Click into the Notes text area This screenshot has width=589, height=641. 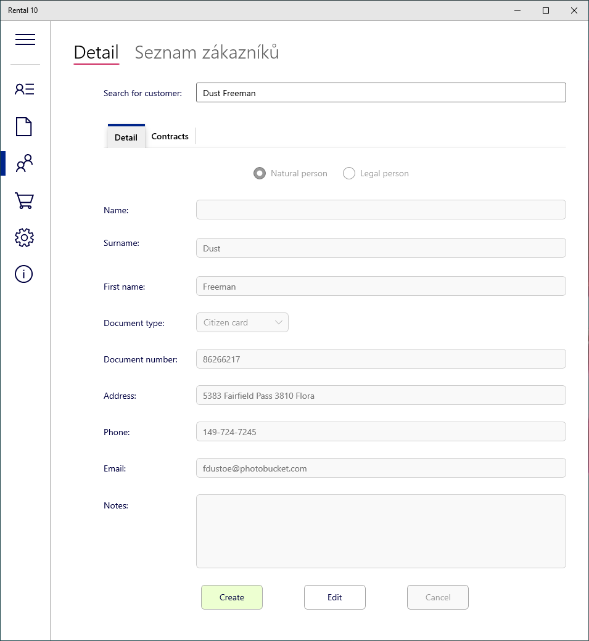[381, 531]
